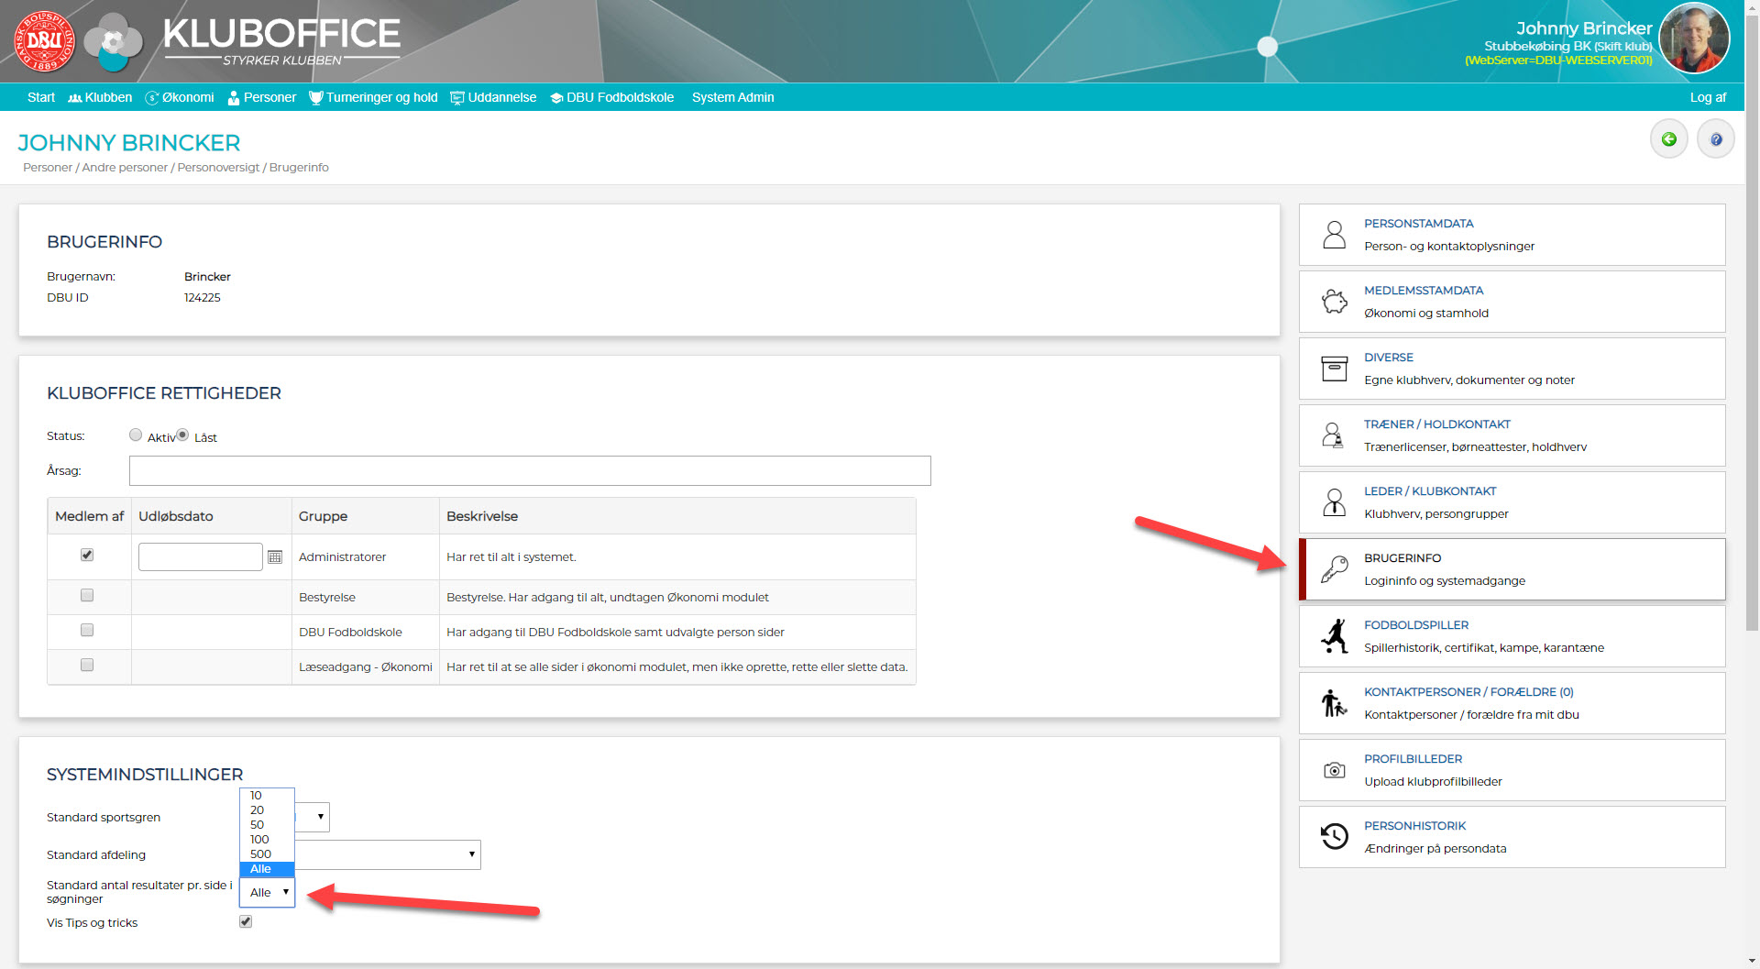This screenshot has height=969, width=1760.
Task: Check the Læseadgang - Økonomi checkbox
Action: click(x=87, y=665)
